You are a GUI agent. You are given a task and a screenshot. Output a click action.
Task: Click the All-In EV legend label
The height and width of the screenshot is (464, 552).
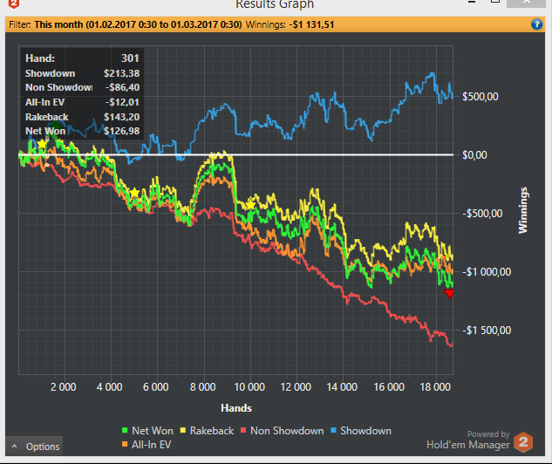click(x=151, y=445)
